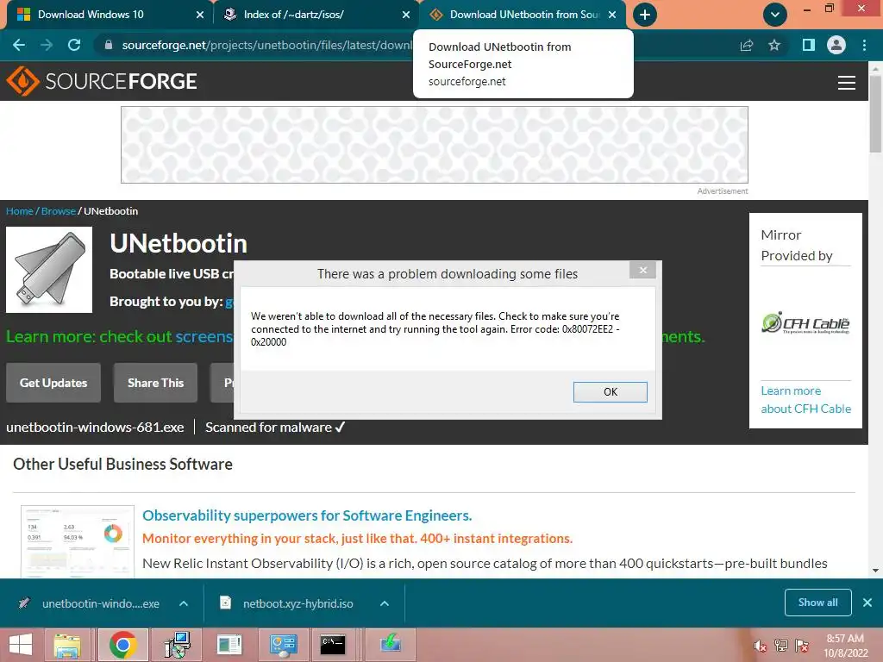Click scrollbar down arrow
This screenshot has height=662, width=883.
(x=875, y=571)
